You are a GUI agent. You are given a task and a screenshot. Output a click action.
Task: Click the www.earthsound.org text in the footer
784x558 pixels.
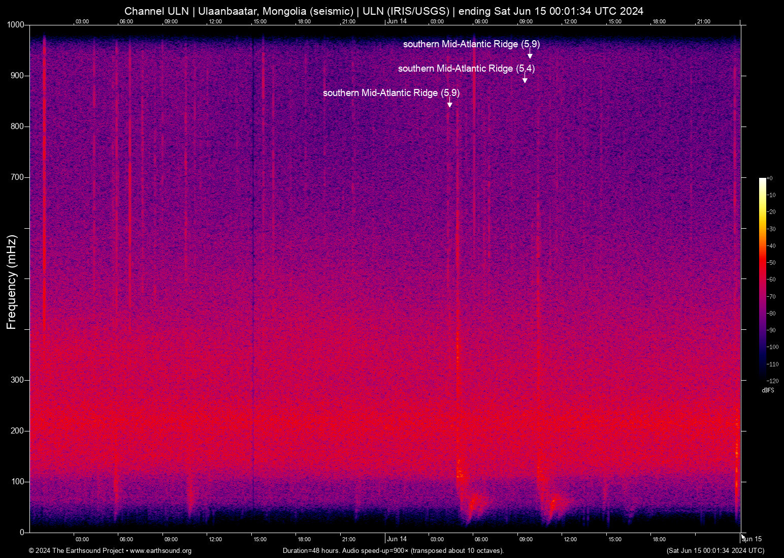(x=160, y=551)
